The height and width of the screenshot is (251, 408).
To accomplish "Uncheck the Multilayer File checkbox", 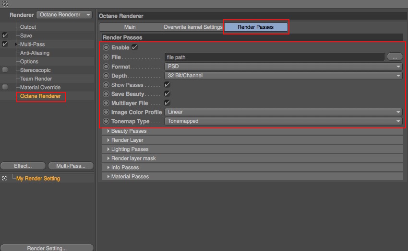I will [167, 103].
